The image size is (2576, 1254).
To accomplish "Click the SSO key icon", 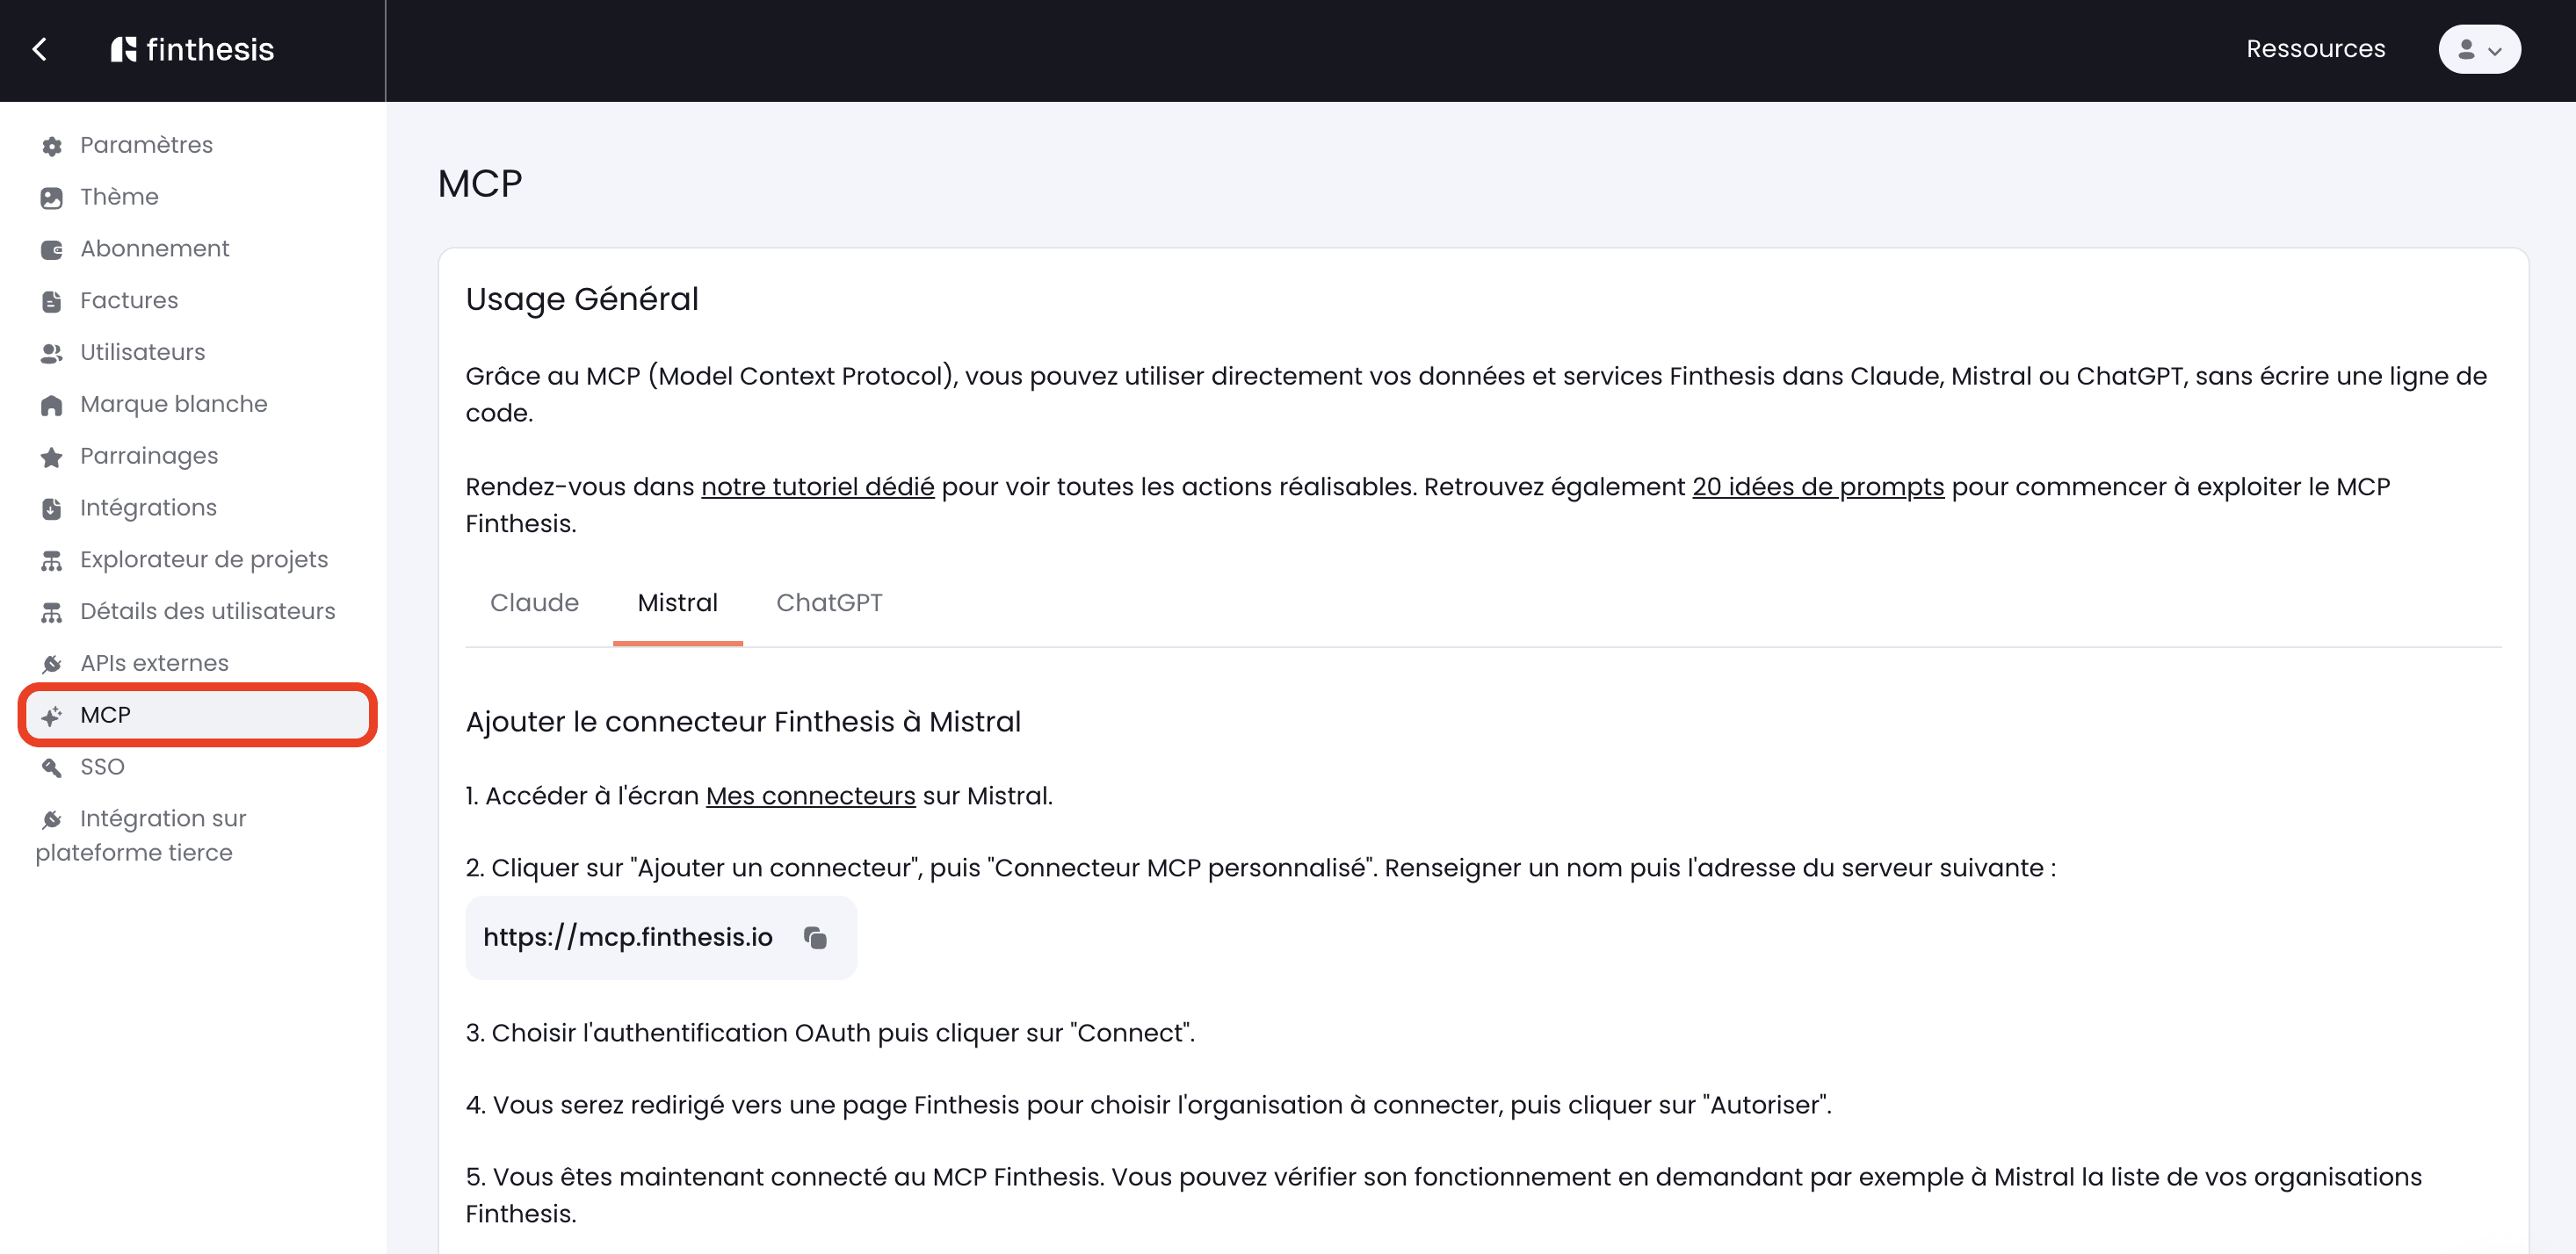I will (52, 768).
